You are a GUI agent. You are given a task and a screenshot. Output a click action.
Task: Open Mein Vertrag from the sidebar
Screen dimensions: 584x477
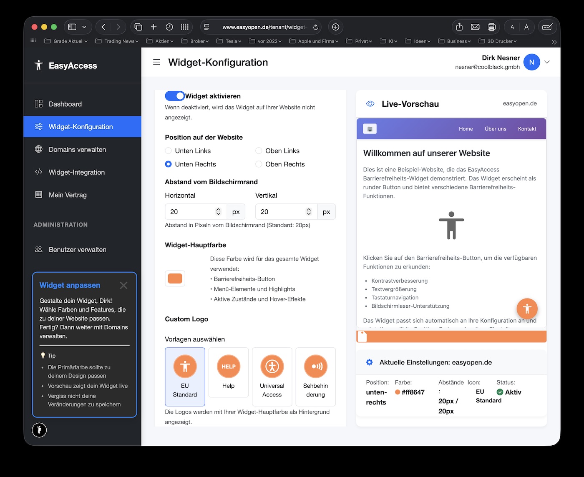click(68, 195)
